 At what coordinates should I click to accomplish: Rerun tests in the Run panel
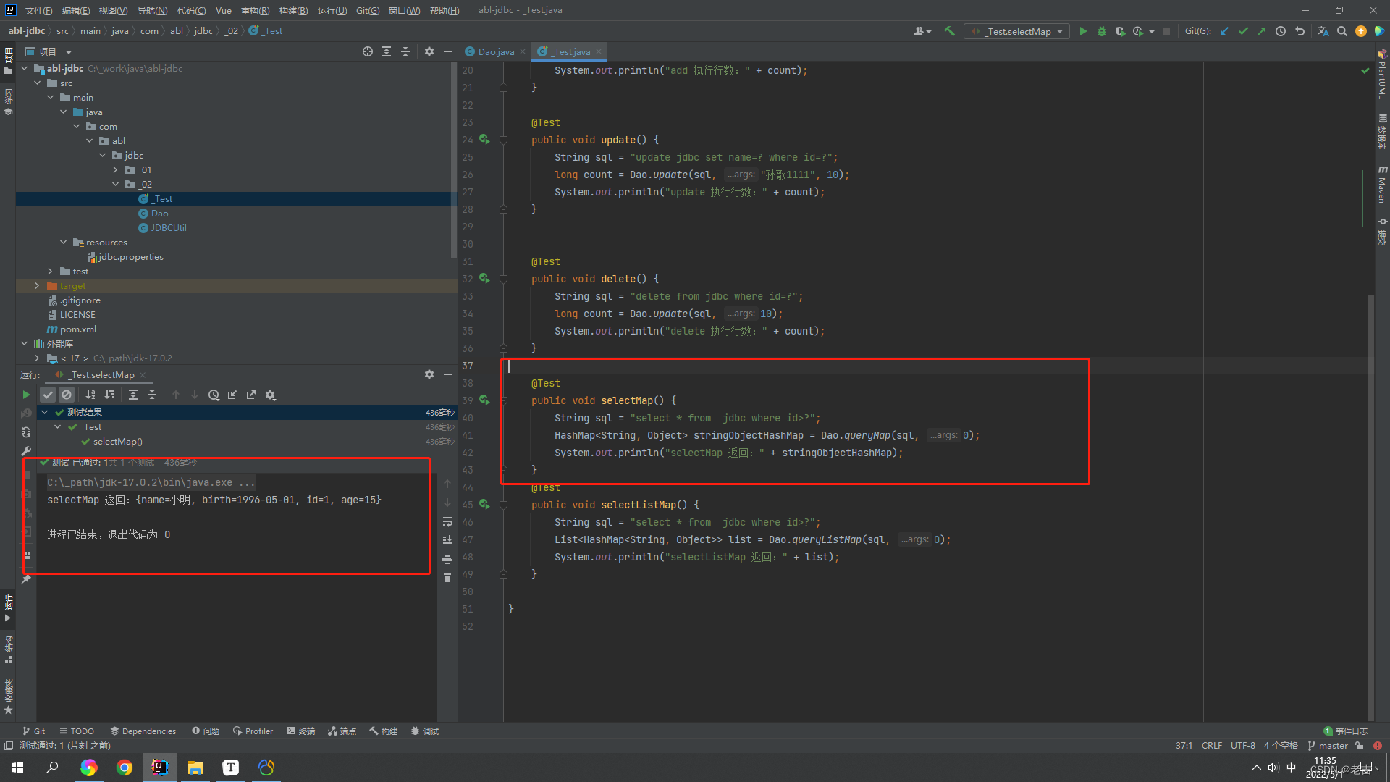[x=26, y=395]
